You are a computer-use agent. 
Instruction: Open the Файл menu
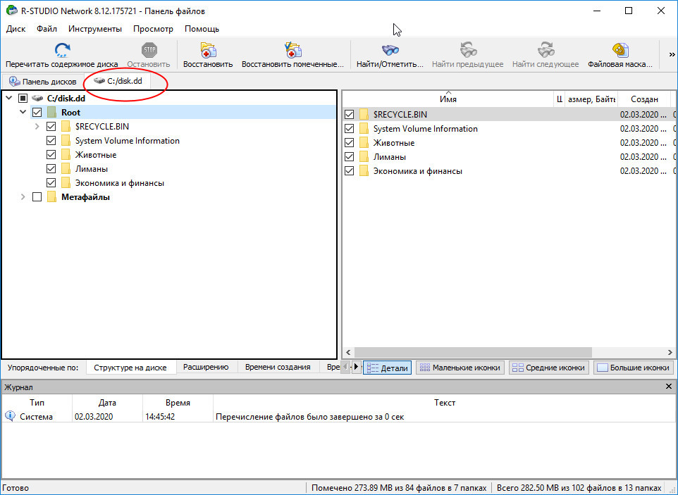(x=47, y=29)
